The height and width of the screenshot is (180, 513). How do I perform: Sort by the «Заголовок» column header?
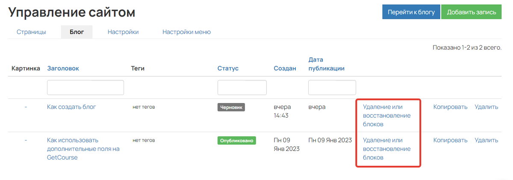[63, 68]
